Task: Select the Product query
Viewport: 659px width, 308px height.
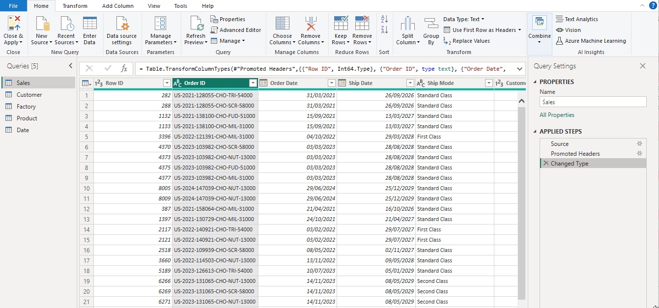Action: coord(38,118)
